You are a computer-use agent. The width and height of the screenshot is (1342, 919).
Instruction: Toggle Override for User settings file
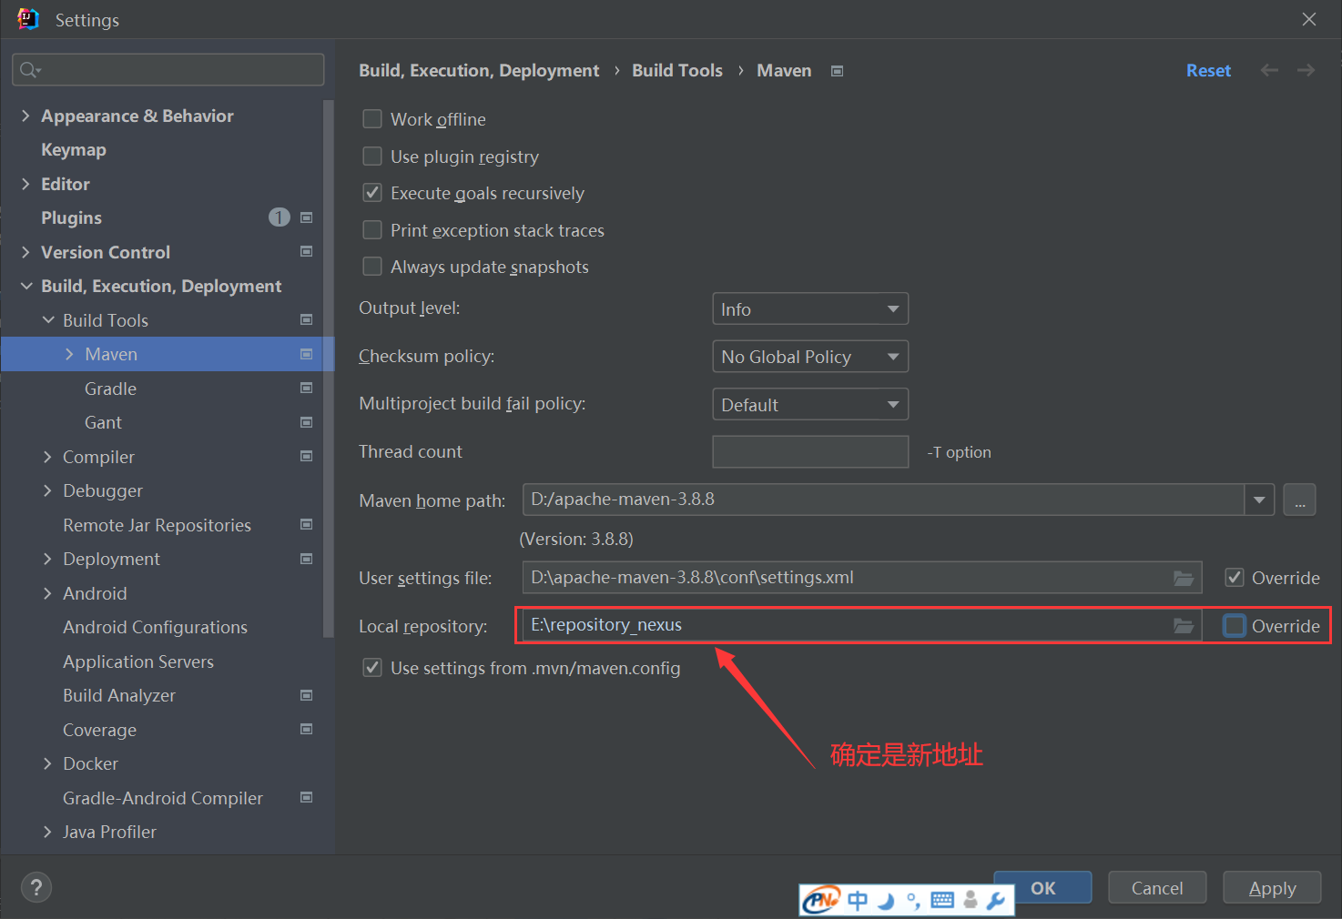coord(1235,578)
